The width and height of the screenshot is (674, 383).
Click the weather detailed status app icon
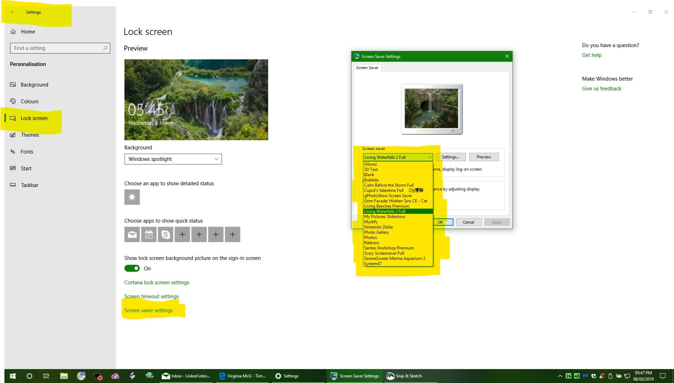point(132,197)
